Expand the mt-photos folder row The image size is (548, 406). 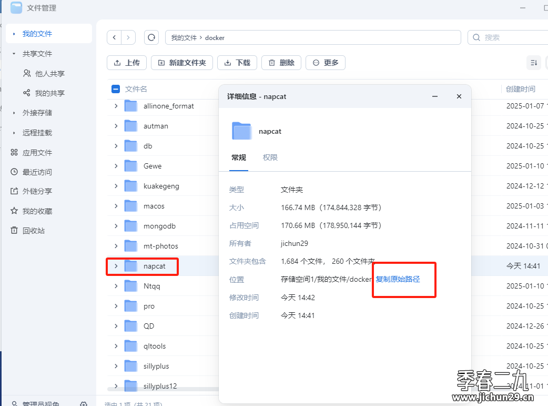[116, 246]
